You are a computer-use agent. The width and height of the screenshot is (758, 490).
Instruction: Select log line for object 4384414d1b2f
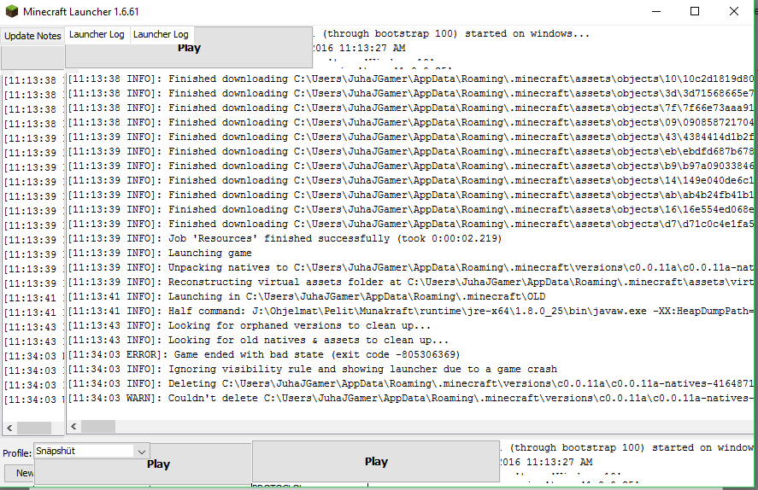(x=410, y=137)
